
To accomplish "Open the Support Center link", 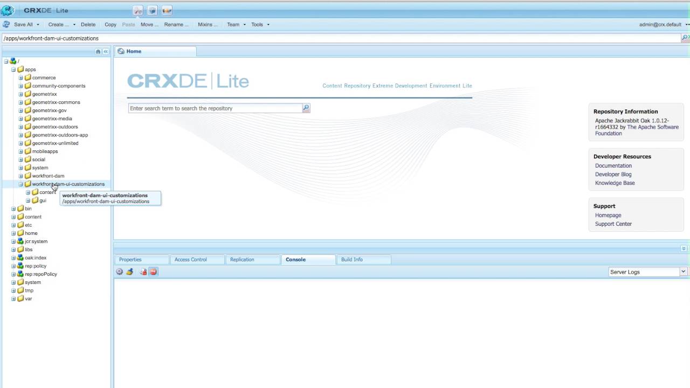I will coord(613,224).
